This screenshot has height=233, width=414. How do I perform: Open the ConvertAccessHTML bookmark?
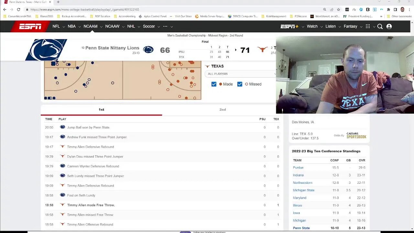[x=17, y=16]
